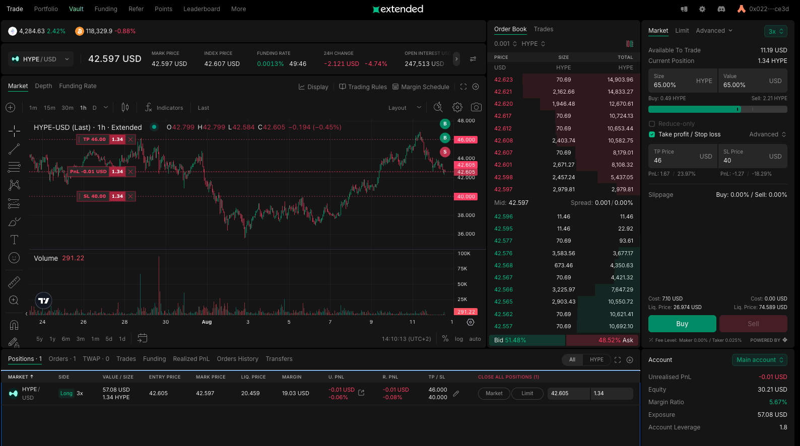Open the 3x leverage selector
The image size is (800, 446).
click(x=776, y=31)
